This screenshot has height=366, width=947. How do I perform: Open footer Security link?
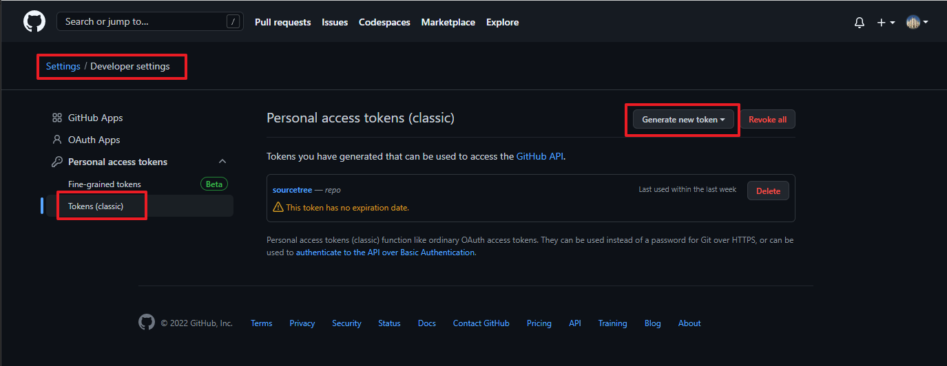point(346,323)
